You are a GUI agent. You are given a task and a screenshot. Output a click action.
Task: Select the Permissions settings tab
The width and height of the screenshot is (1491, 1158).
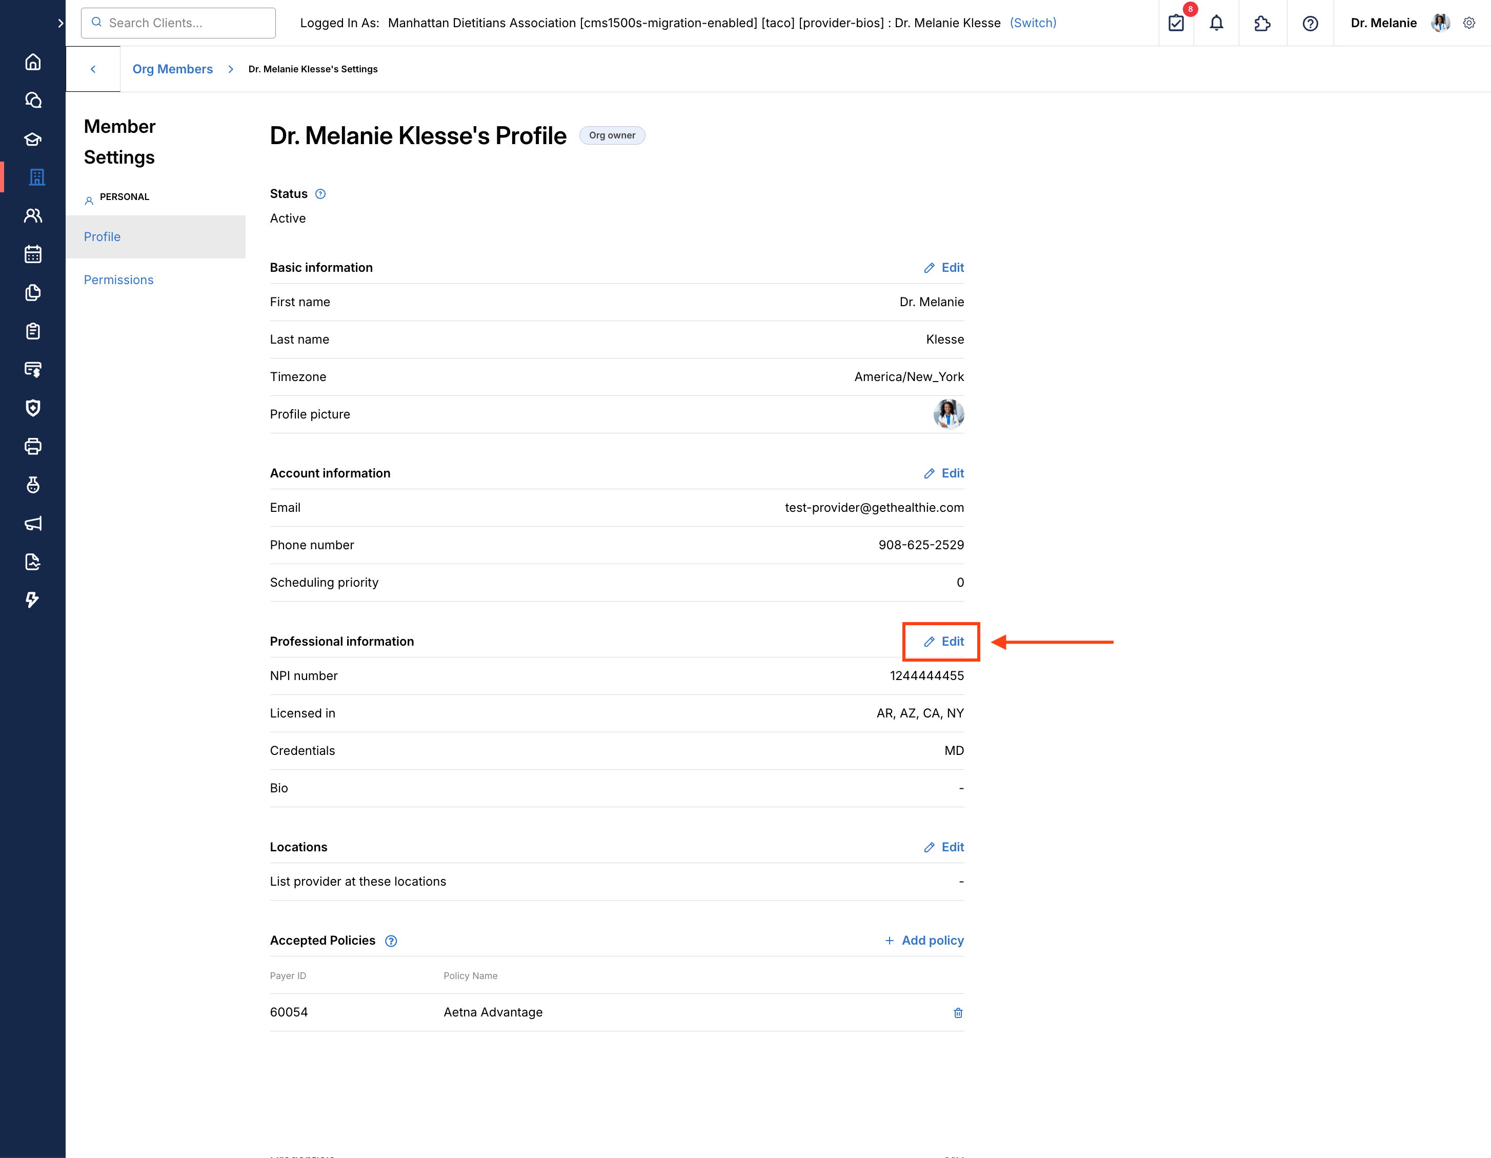[x=118, y=280]
